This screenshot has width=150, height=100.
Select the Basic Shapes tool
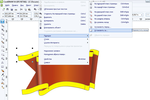pos(2,58)
